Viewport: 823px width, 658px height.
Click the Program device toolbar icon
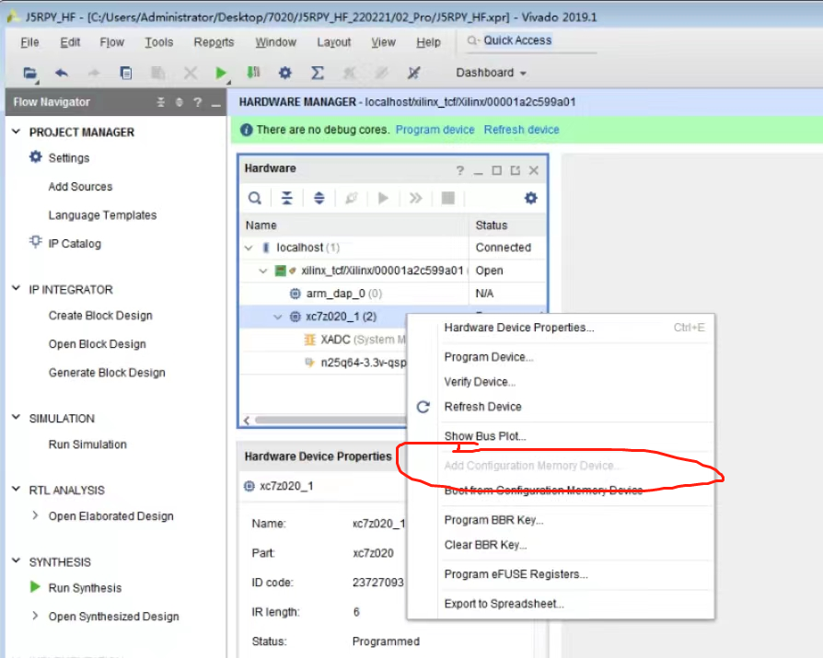pyautogui.click(x=253, y=73)
